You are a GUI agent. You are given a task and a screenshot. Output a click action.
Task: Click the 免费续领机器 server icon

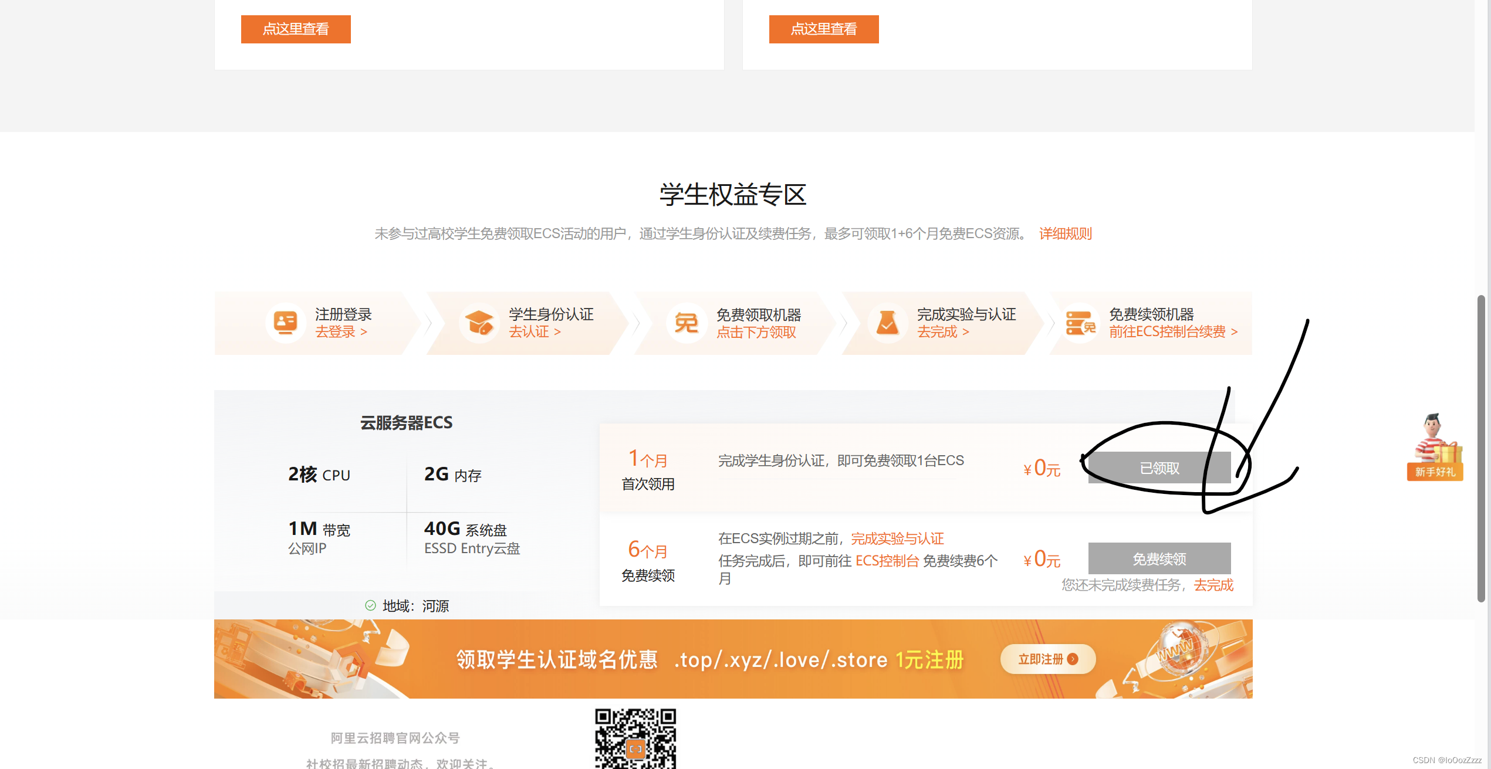[x=1080, y=323]
